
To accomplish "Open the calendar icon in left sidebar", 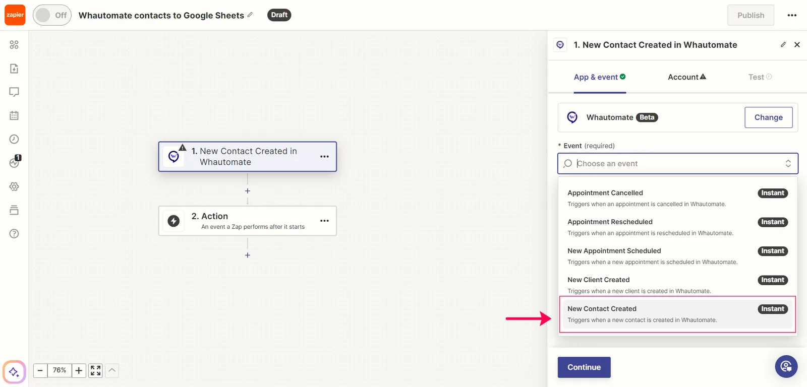I will click(x=14, y=115).
